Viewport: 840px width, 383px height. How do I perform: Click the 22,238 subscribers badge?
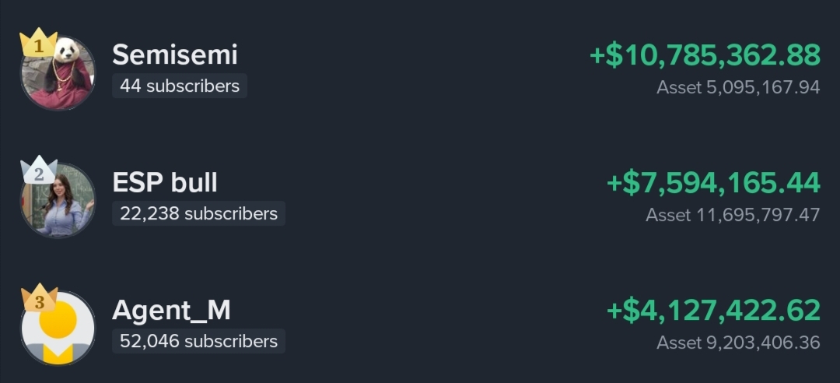tap(199, 213)
